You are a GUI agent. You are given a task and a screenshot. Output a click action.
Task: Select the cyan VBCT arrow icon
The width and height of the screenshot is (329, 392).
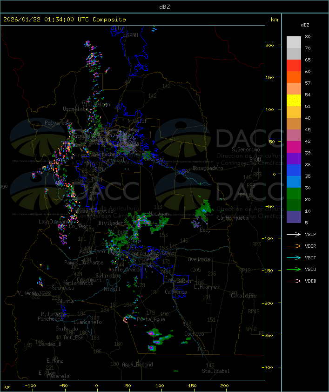(294, 258)
